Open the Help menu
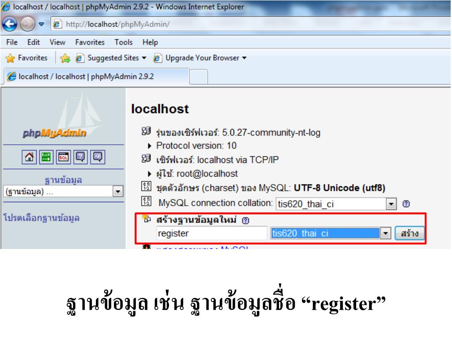 [150, 42]
